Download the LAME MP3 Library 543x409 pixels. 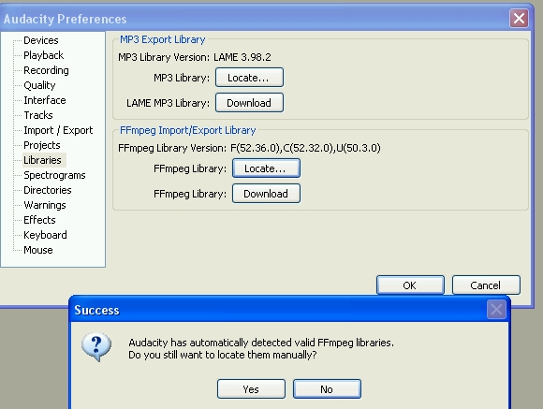[249, 103]
